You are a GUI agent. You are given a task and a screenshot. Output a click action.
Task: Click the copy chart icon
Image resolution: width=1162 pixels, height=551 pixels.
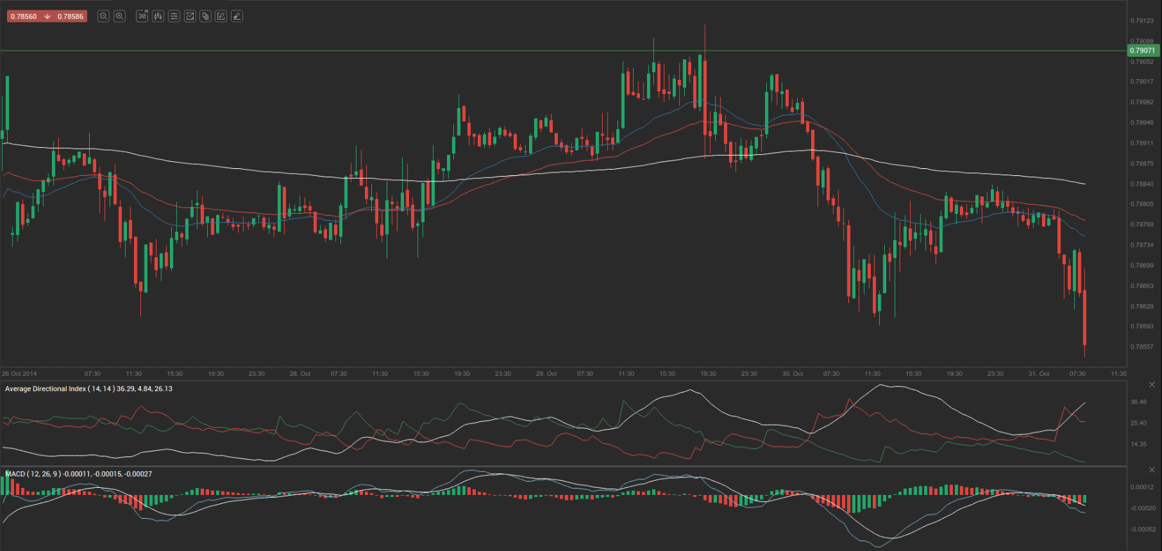pos(206,16)
